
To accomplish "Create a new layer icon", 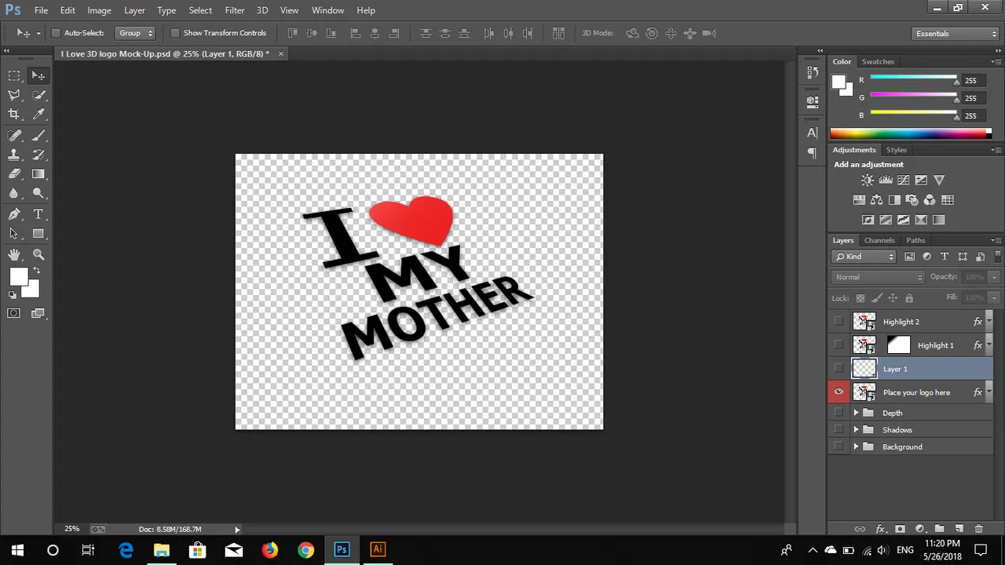I will pos(959,529).
